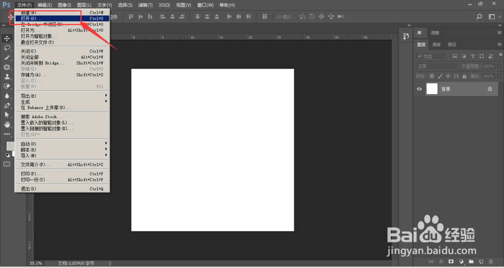Toggle lock position icon
The height and width of the screenshot is (268, 504).
click(448, 76)
